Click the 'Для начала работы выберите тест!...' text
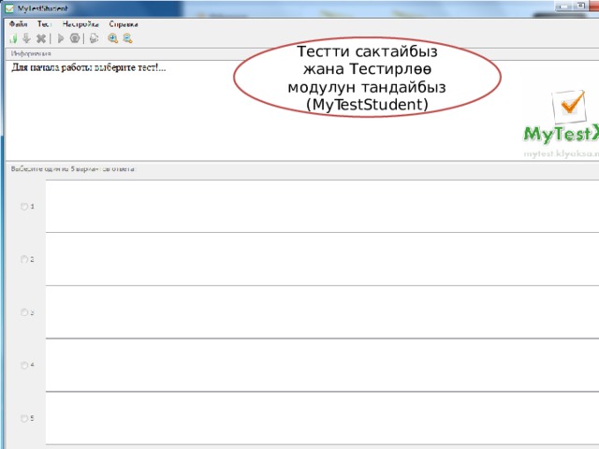This screenshot has height=449, width=599. coord(89,68)
